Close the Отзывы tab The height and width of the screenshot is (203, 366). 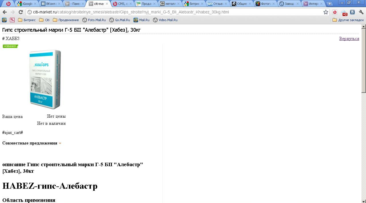point(226,4)
